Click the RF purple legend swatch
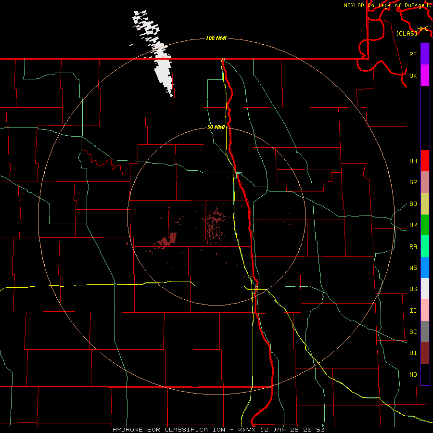The height and width of the screenshot is (433, 433). click(425, 54)
